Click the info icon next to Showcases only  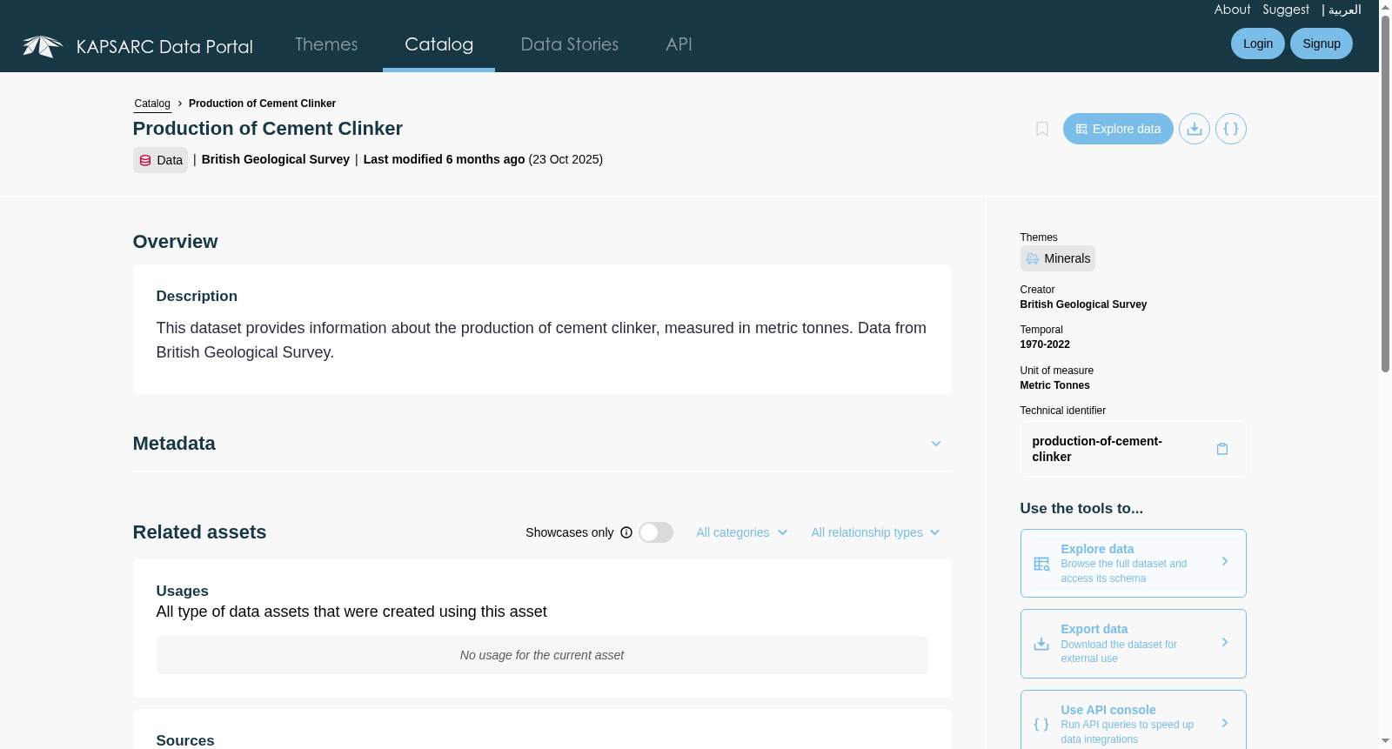pyautogui.click(x=626, y=532)
